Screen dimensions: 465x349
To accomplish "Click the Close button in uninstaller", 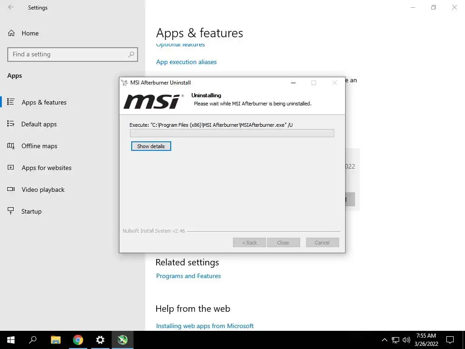I will [283, 243].
